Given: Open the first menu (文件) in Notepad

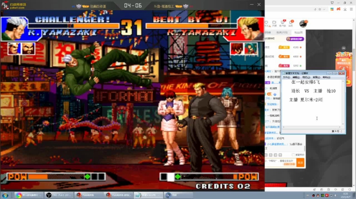Looking at the screenshot, I should click(x=286, y=77).
